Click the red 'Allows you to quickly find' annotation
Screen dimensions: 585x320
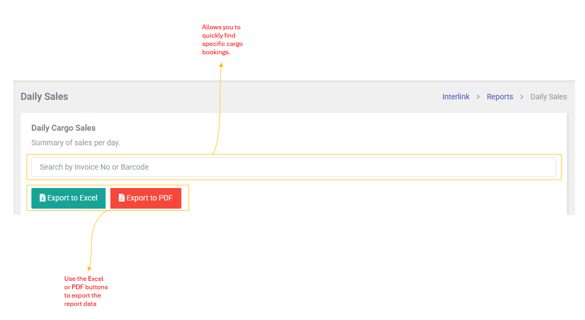(x=223, y=40)
